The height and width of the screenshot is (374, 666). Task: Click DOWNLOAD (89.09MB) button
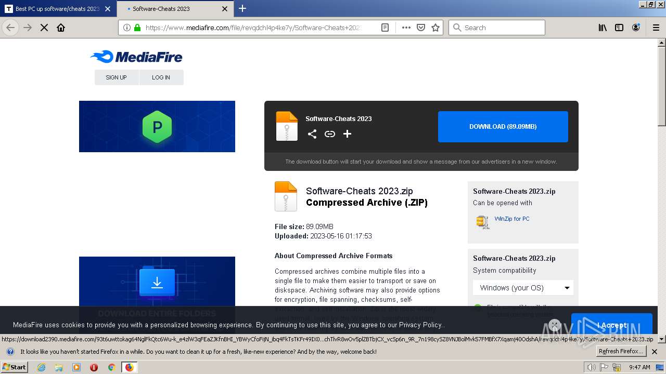pyautogui.click(x=503, y=127)
